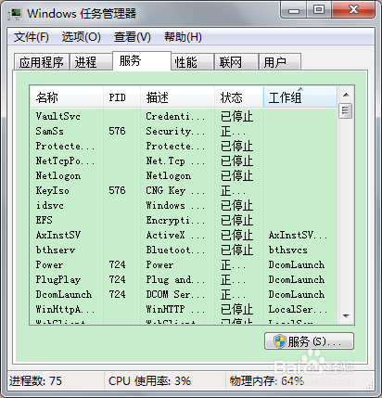Click the Security... description cell
Screen dimensions: 382x398
(x=175, y=131)
